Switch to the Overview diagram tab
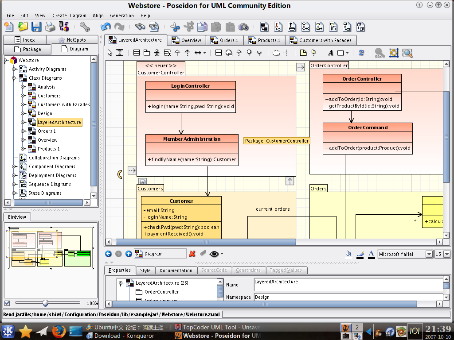The height and width of the screenshot is (340, 454). [x=187, y=40]
